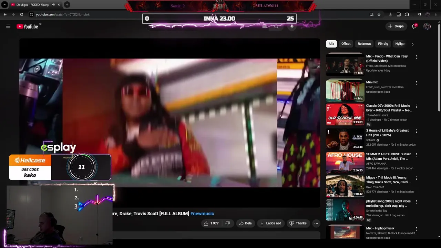The height and width of the screenshot is (248, 441).
Task: Open options for Mix – Hiphopmusik
Action: coord(416,229)
